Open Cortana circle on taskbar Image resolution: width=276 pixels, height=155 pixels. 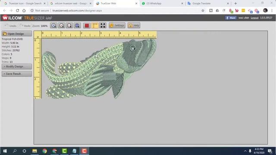click(x=24, y=151)
